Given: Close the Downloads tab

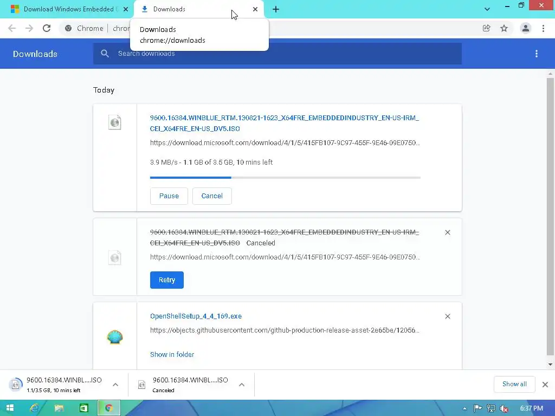Looking at the screenshot, I should 255,9.
